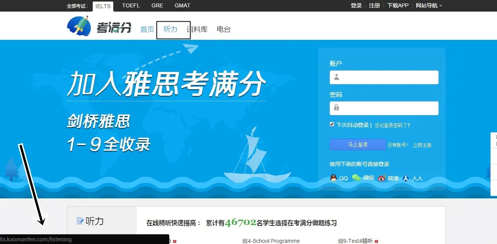Open the 语料库 nav item

coord(197,29)
